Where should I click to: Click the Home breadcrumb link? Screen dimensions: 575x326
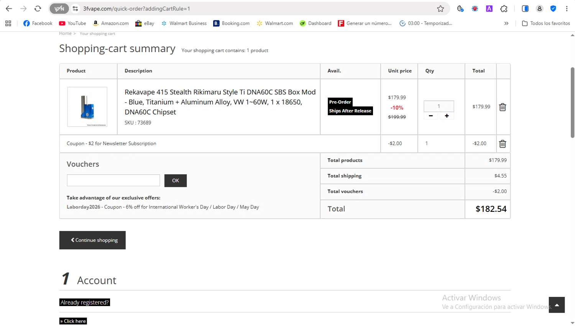pyautogui.click(x=65, y=33)
